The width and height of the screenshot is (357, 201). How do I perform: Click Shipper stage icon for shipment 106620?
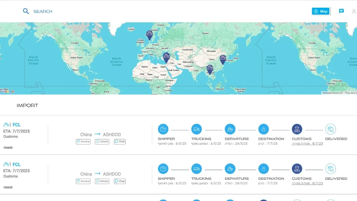(x=163, y=169)
